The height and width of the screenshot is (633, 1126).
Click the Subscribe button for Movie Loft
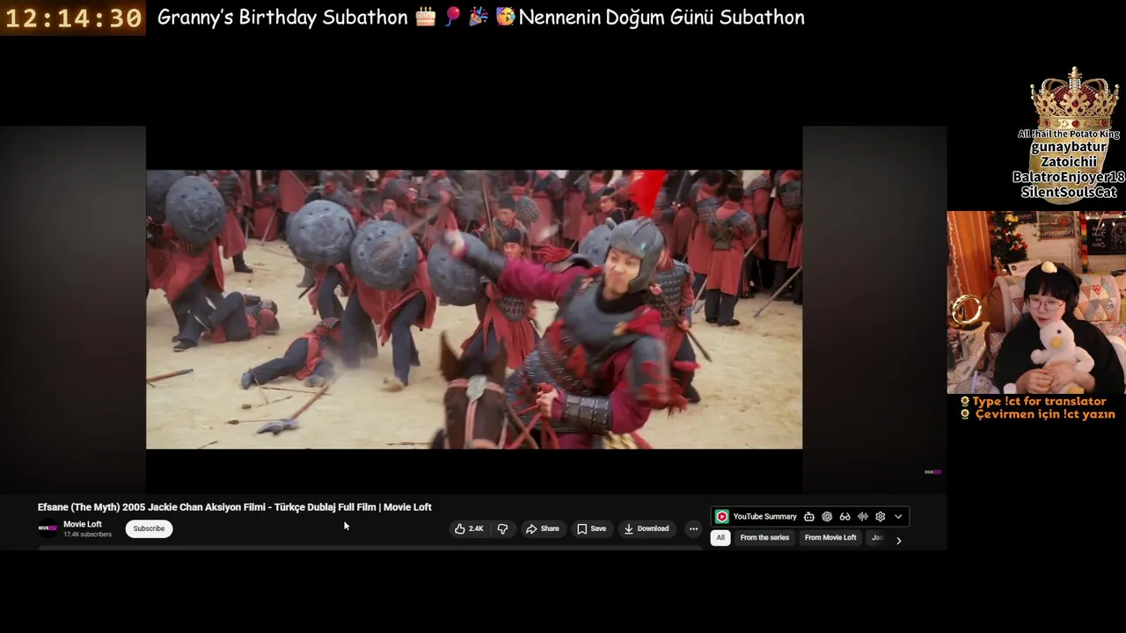pos(149,528)
